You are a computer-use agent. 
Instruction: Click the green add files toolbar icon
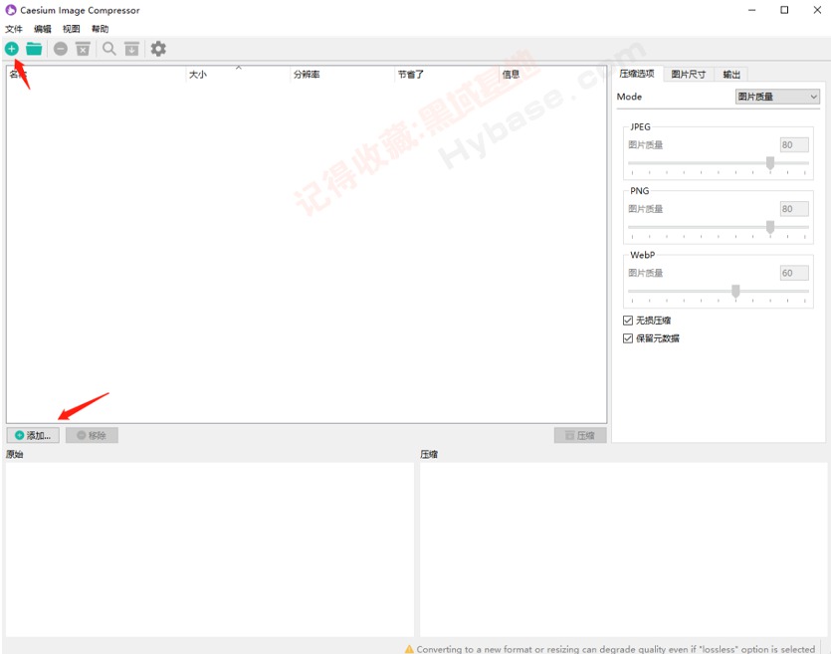point(12,49)
